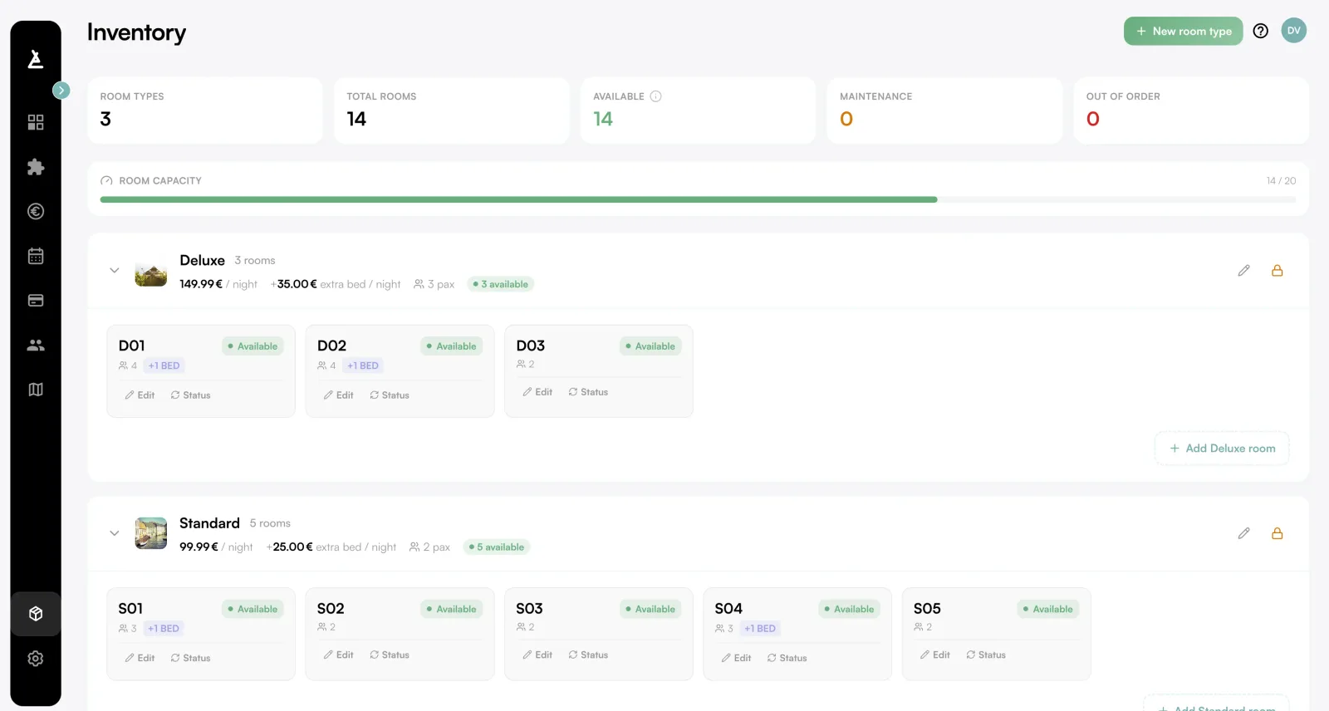Image resolution: width=1329 pixels, height=711 pixels.
Task: Open the settings gear in sidebar
Action: pos(36,659)
